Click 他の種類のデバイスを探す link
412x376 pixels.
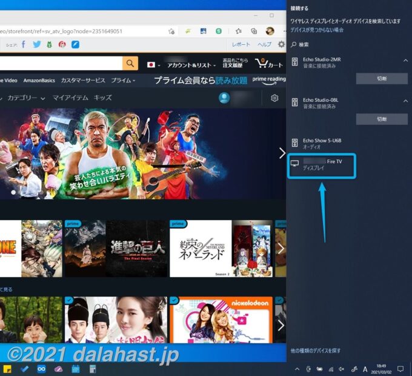pos(315,351)
